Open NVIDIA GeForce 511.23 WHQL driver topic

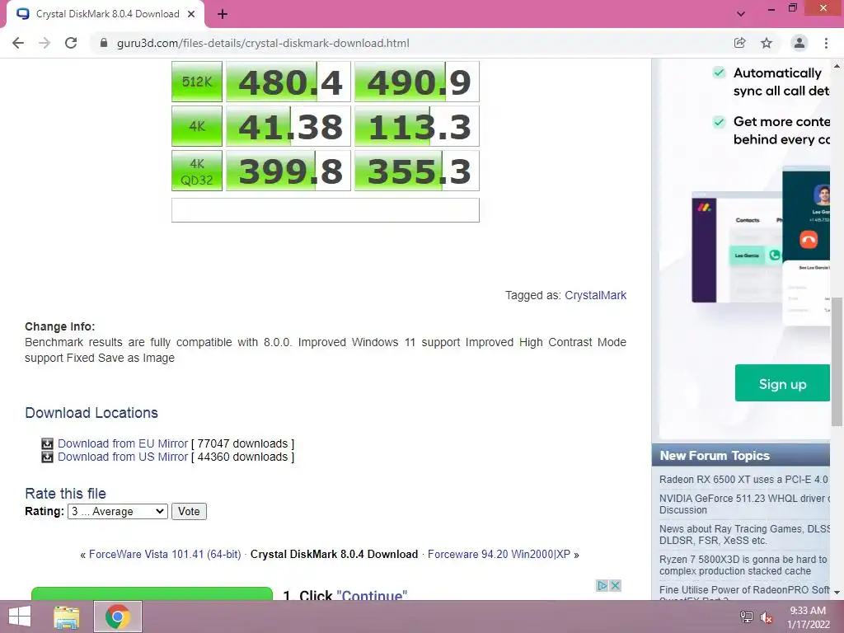(x=744, y=504)
